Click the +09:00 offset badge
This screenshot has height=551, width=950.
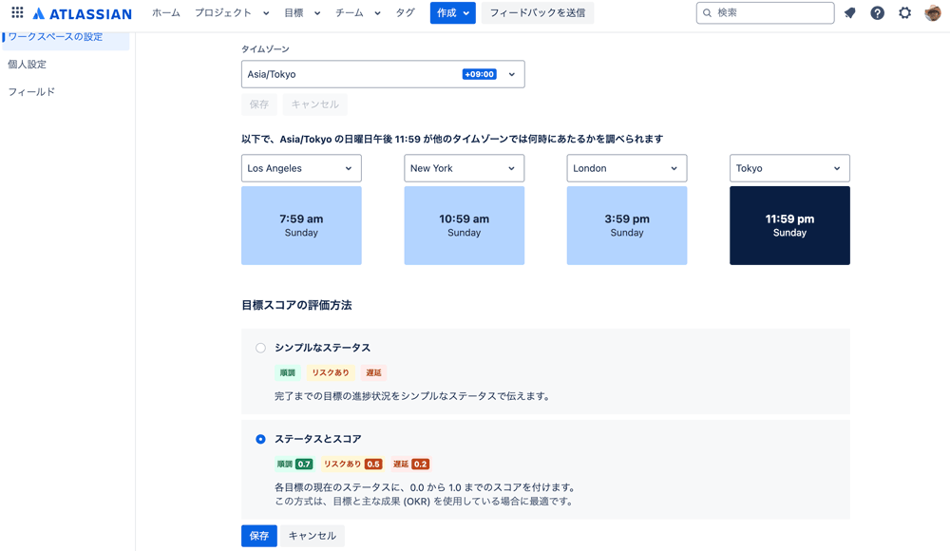point(479,74)
